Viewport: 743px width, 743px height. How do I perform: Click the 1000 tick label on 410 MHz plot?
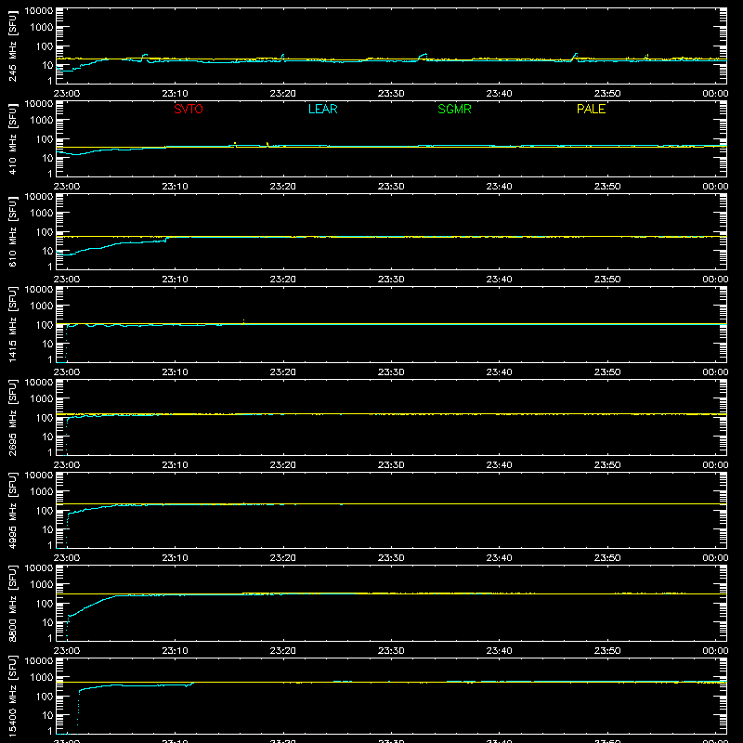[42, 121]
